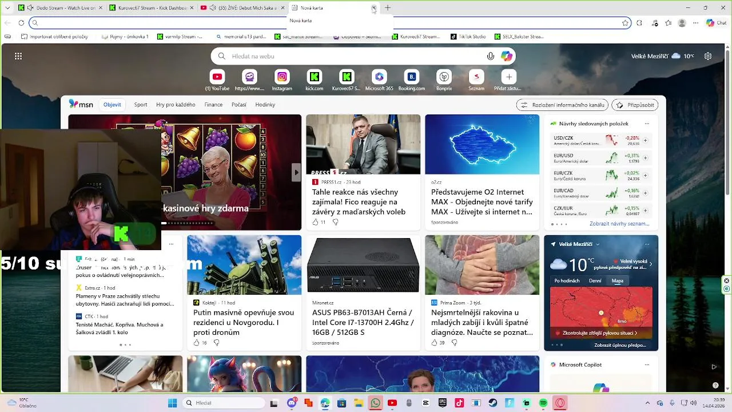Screen dimensions: 732x412
Task: Open the Kurovec67 Stream bookmark
Action: pos(416,37)
